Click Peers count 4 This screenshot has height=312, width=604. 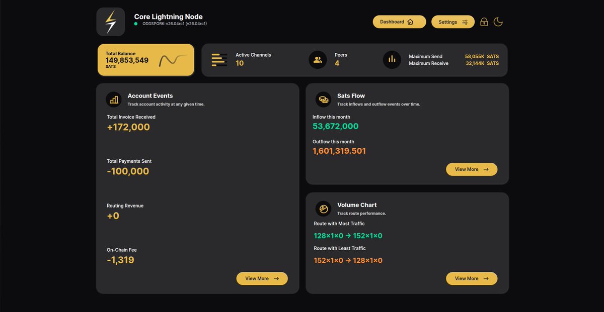[337, 63]
